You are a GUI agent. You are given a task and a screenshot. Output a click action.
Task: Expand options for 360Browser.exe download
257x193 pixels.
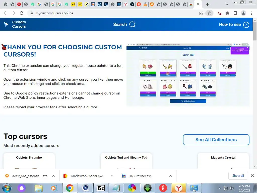pyautogui.click(x=170, y=176)
